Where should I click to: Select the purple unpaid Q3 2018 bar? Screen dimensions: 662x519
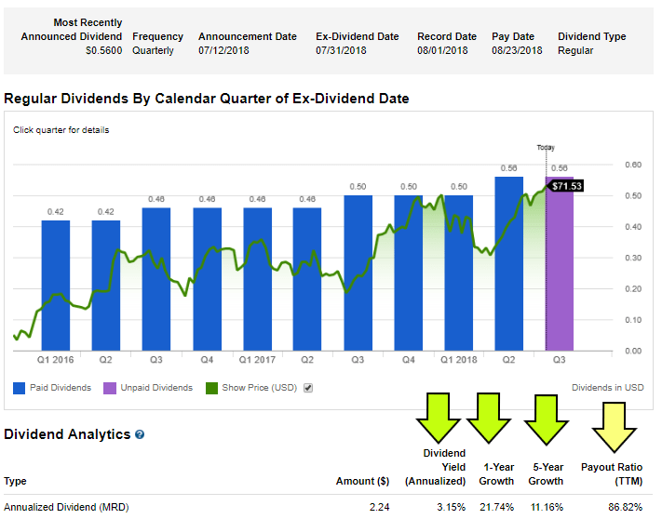(x=560, y=279)
